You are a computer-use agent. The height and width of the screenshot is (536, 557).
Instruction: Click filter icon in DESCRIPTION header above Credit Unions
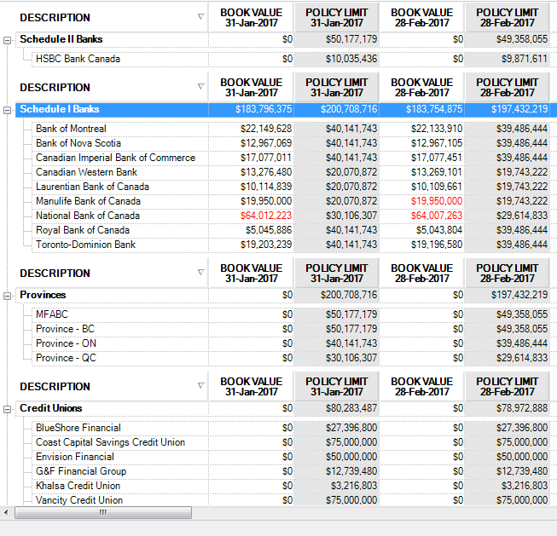tap(201, 386)
